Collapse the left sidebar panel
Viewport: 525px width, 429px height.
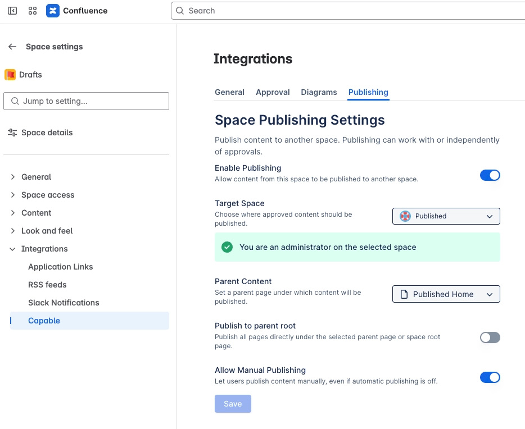tap(12, 10)
